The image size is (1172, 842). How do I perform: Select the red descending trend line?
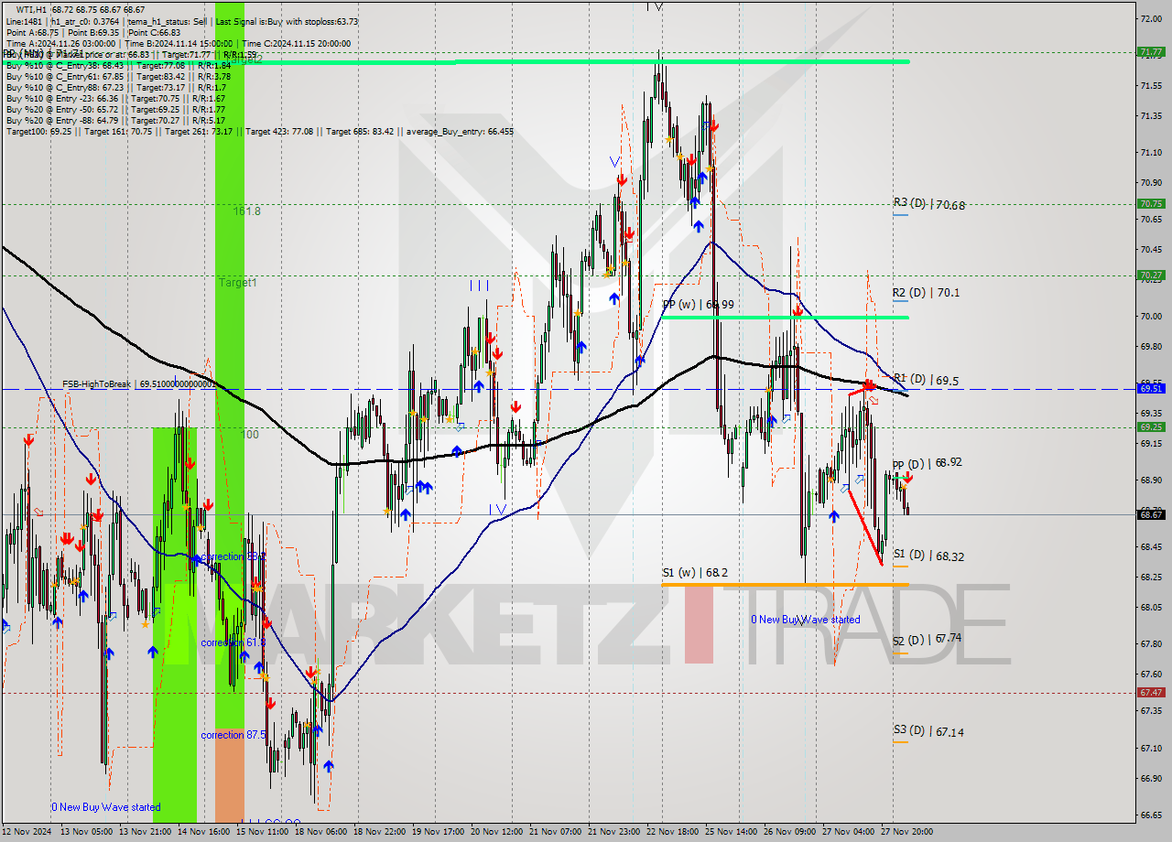tap(866, 528)
